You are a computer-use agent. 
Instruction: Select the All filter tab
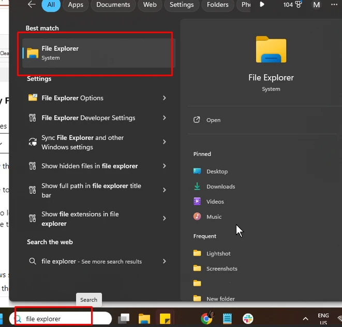coord(51,5)
